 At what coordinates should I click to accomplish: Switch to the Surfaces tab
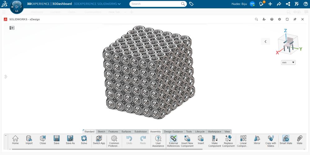(126, 131)
